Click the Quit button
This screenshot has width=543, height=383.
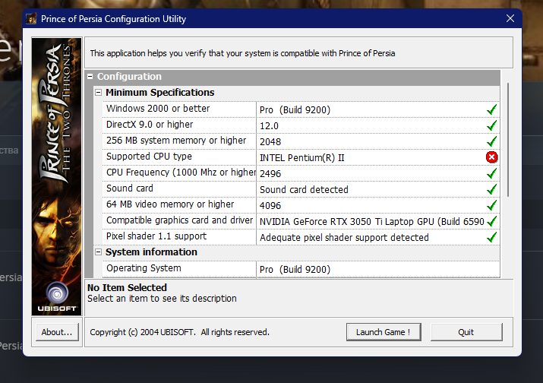point(466,332)
